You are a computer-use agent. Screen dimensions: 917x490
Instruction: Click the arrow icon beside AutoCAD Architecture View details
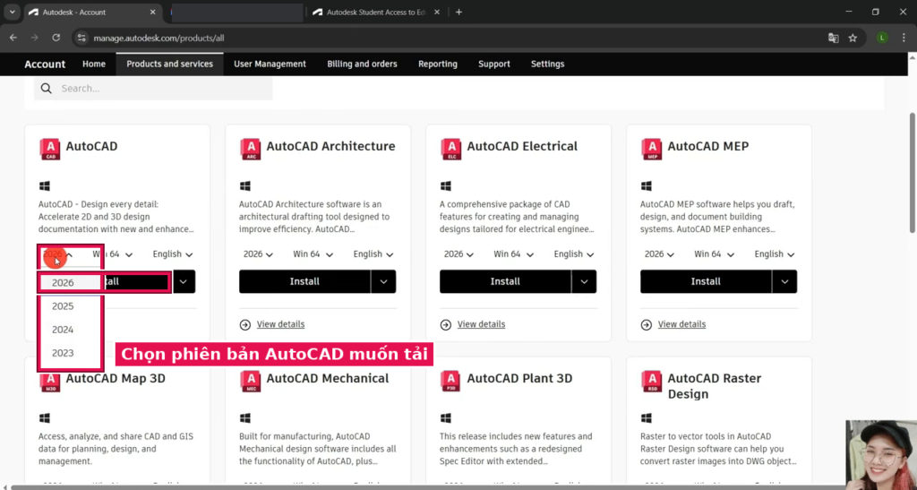(x=245, y=324)
